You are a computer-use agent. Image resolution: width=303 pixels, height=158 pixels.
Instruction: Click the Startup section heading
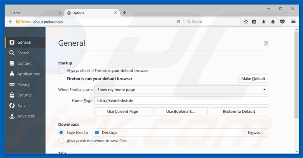(x=65, y=63)
